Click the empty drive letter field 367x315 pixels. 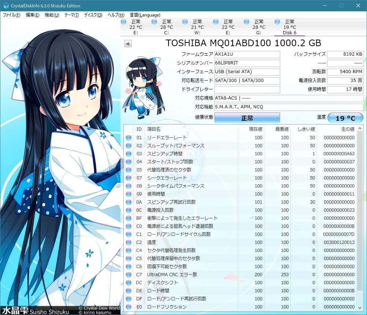point(247,89)
